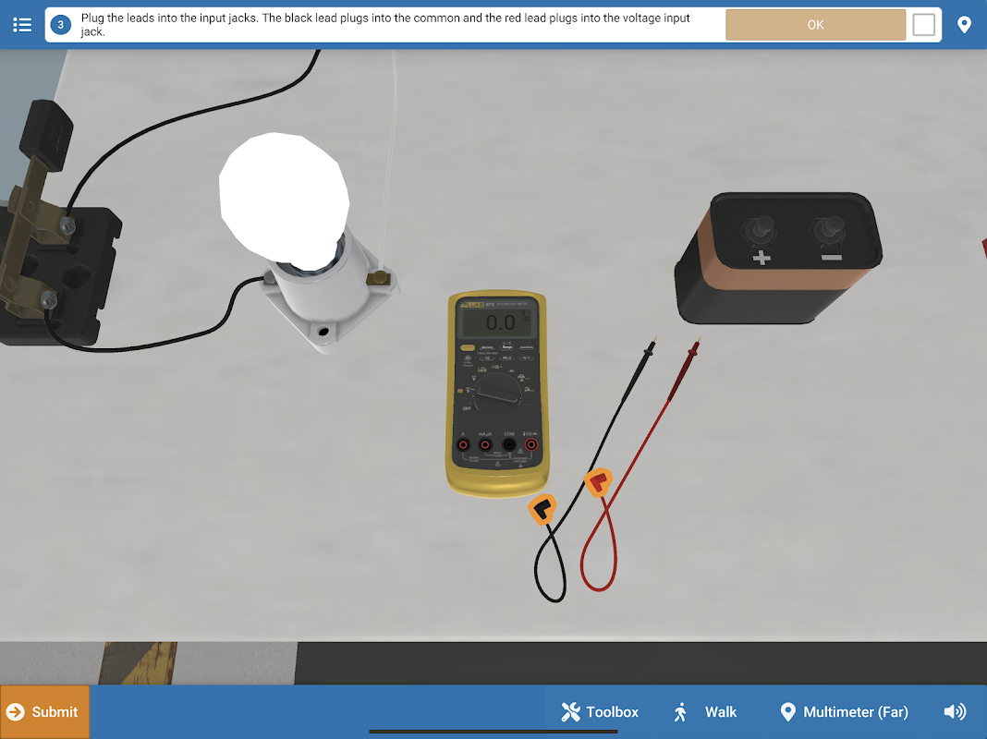This screenshot has height=739, width=987.
Task: Click the location pin icon top right
Action: click(964, 25)
